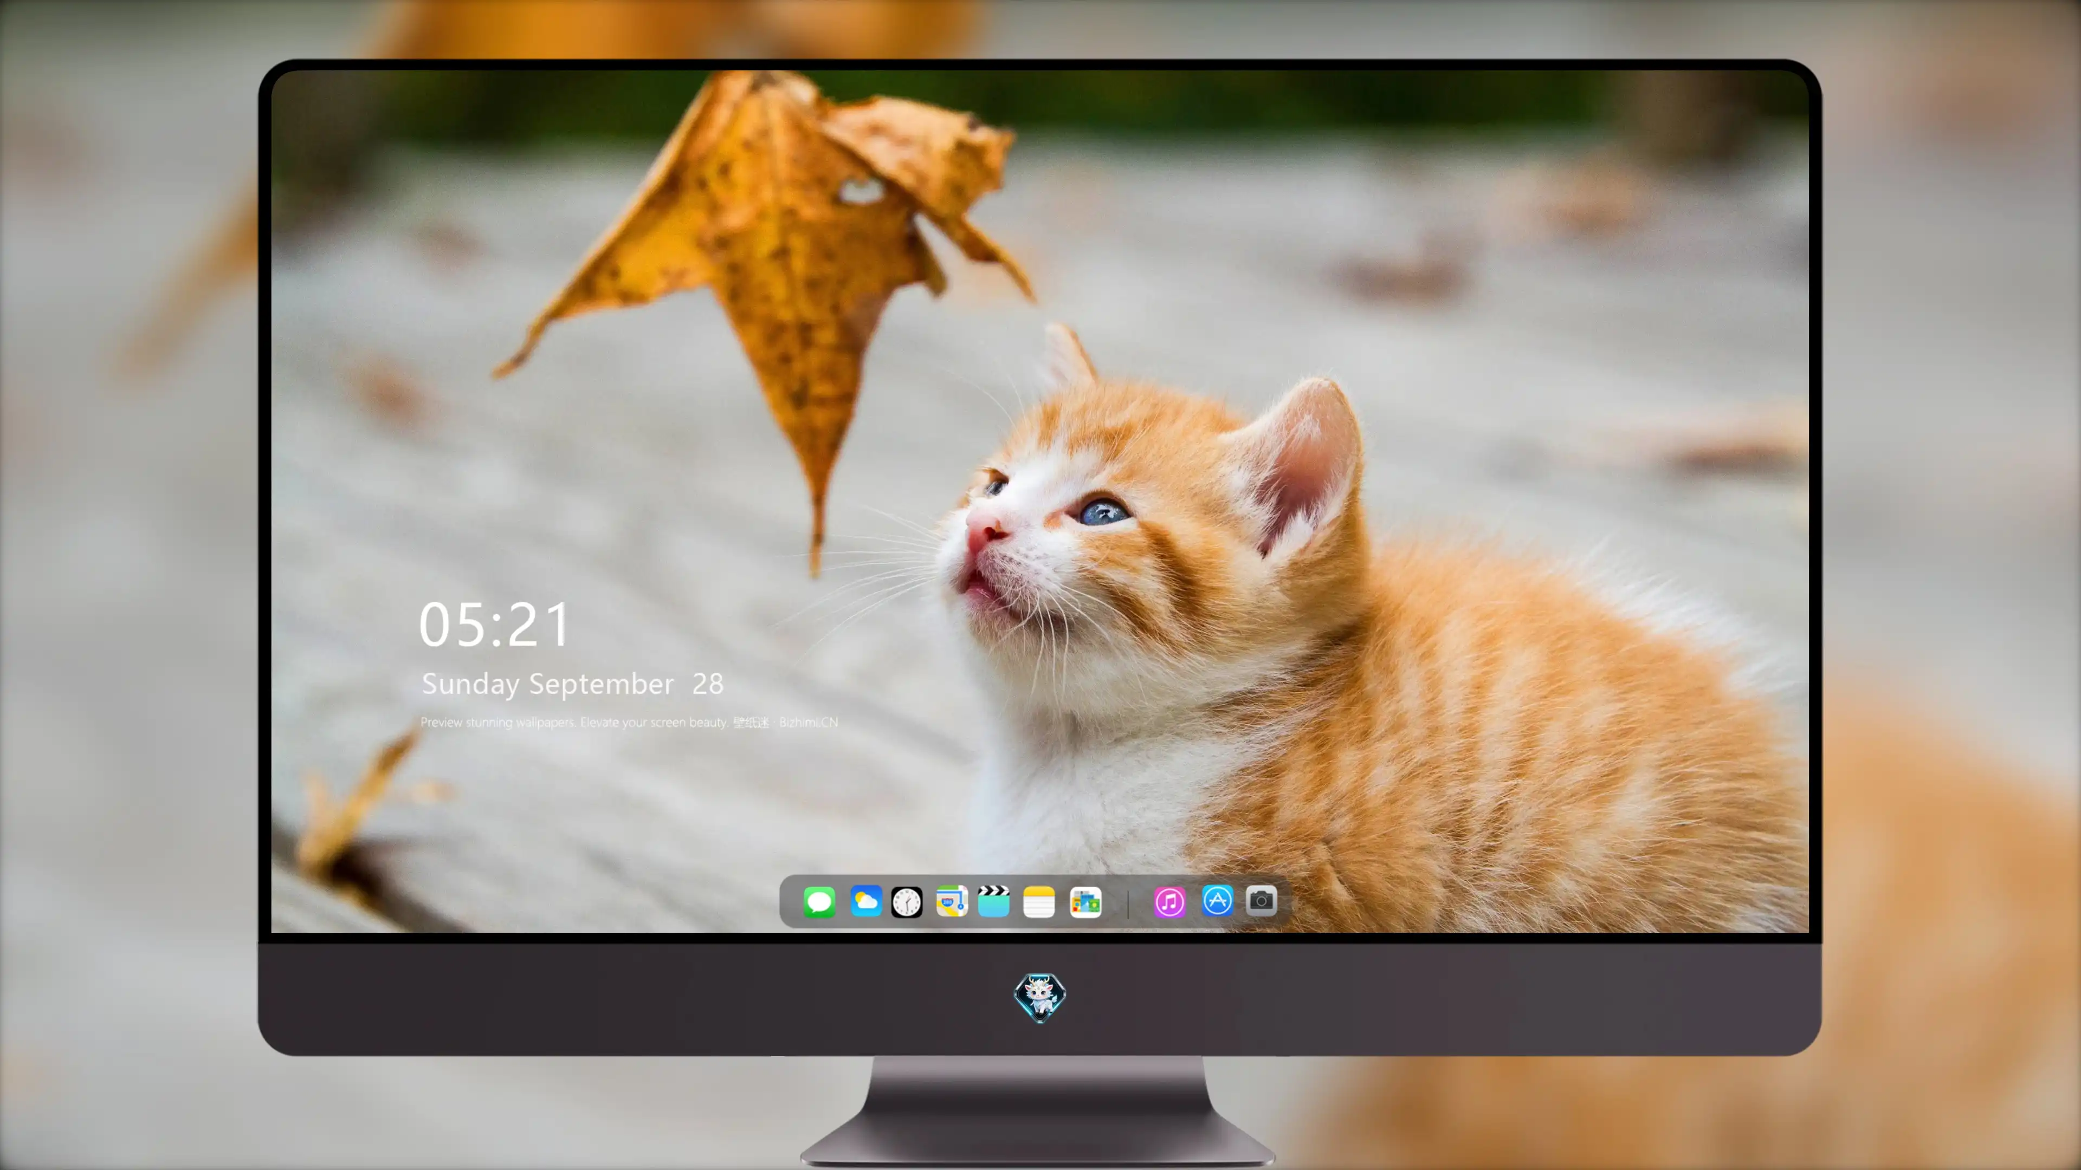
Task: Open the Camera app in the dock
Action: pyautogui.click(x=1261, y=900)
